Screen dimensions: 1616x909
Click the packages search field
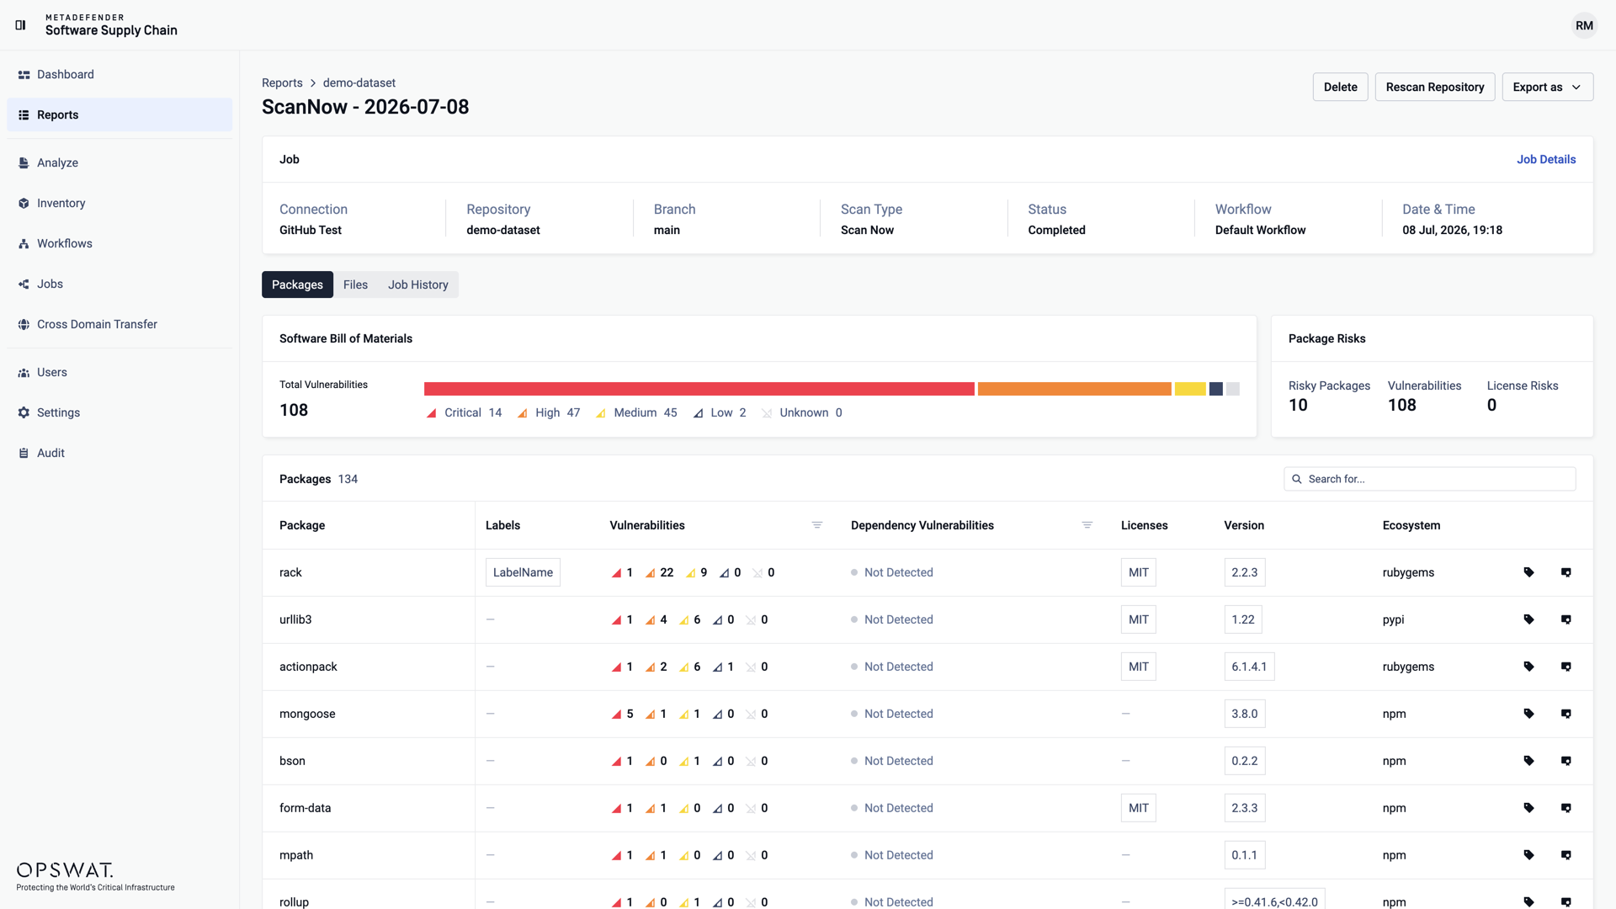pos(1429,479)
